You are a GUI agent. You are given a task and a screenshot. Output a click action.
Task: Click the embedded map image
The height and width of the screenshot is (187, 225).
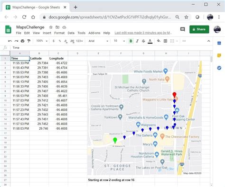(144, 118)
